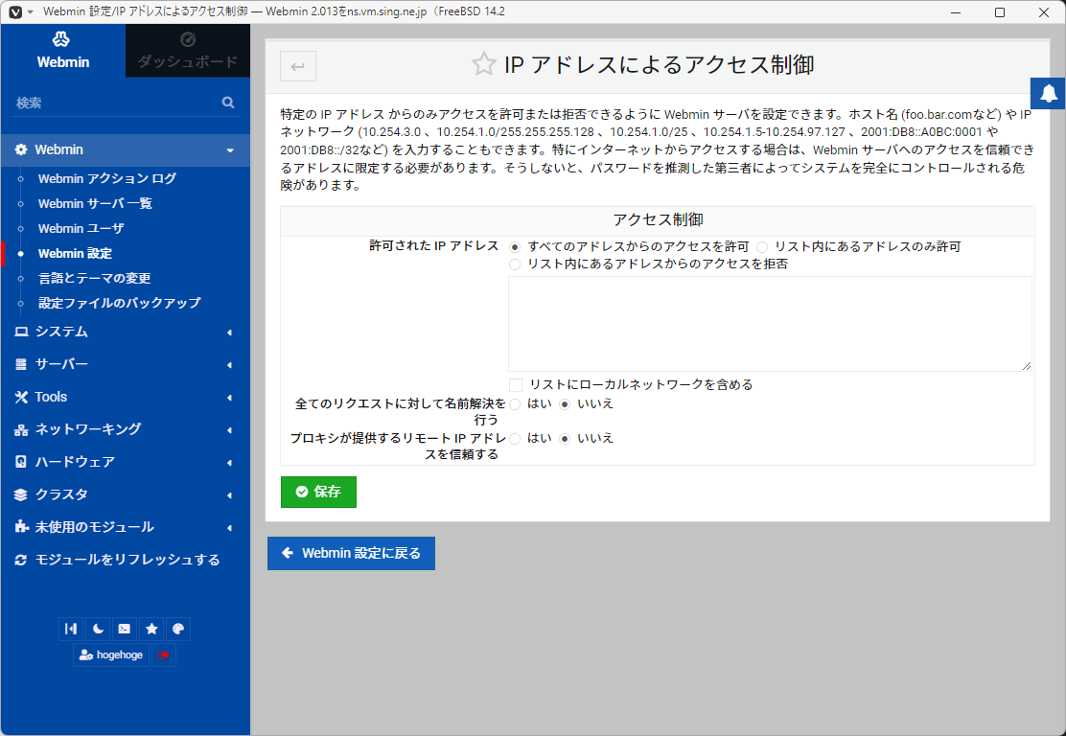Open favorites star icon in sidebar
Screen dimensions: 1066x736
click(x=151, y=630)
